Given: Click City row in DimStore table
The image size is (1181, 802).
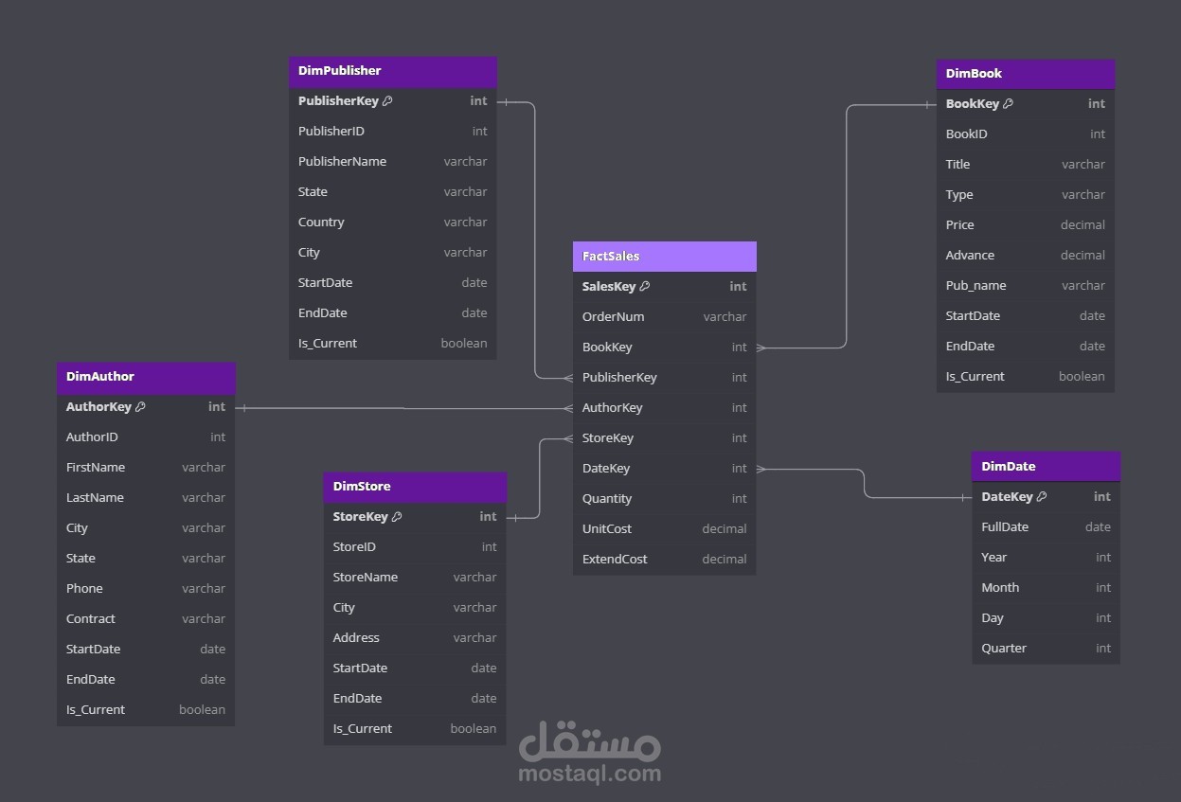Looking at the screenshot, I should coord(416,608).
